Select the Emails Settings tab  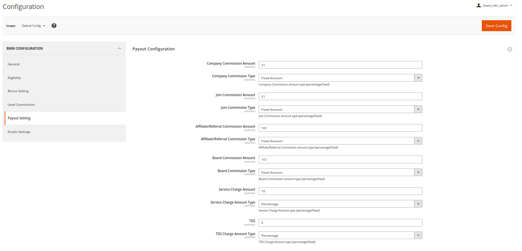point(19,132)
